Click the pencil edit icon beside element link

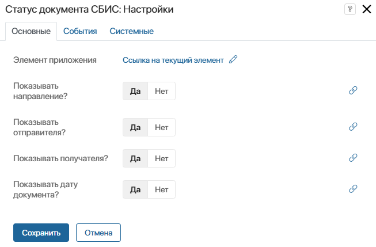tap(233, 60)
